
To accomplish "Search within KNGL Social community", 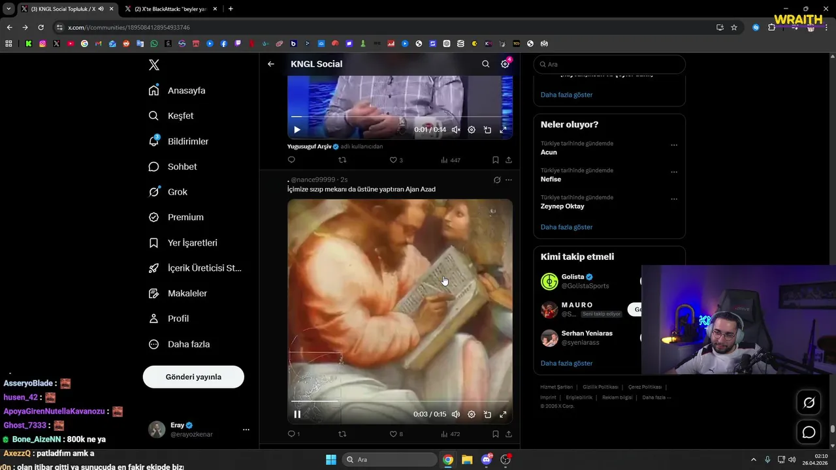I will (x=485, y=64).
